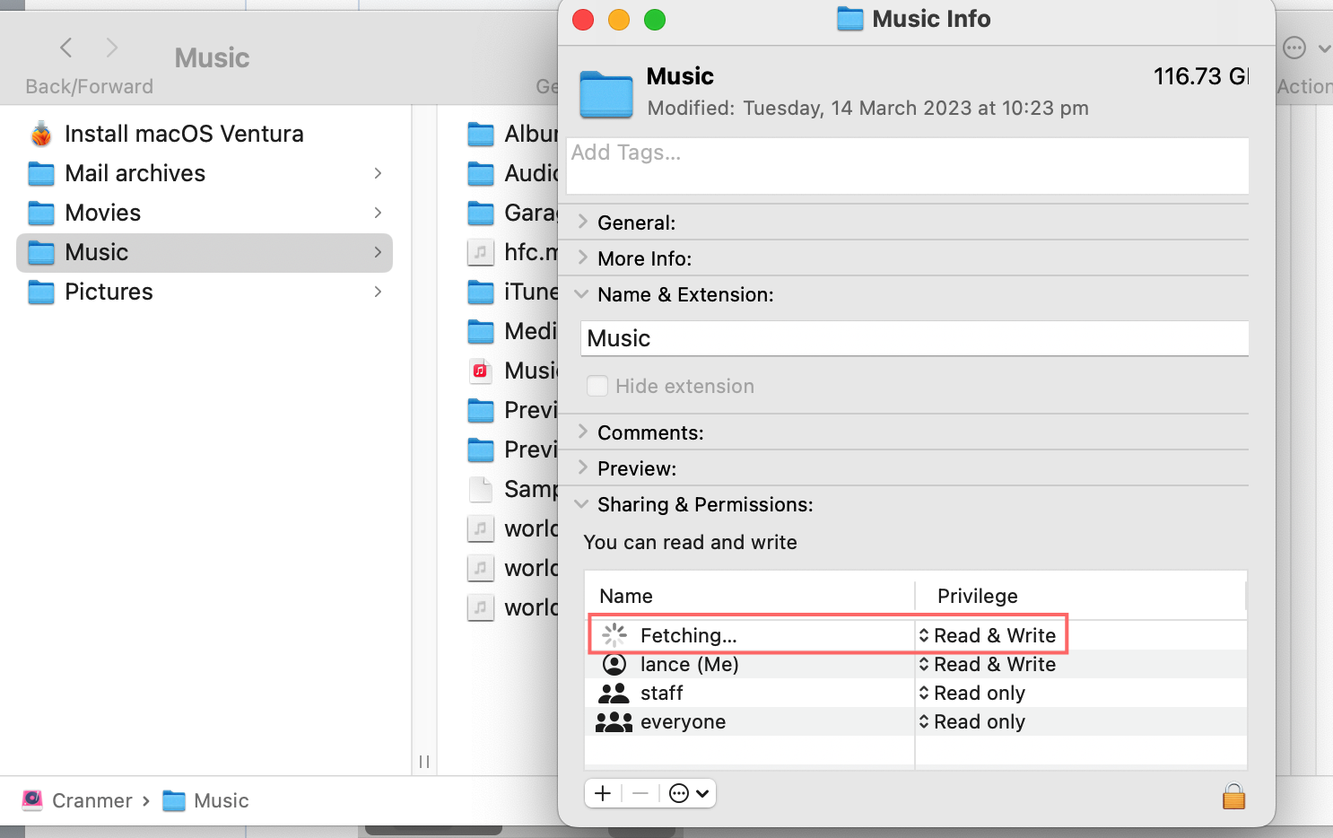Click the Add Tags field
The width and height of the screenshot is (1333, 838).
coord(908,165)
